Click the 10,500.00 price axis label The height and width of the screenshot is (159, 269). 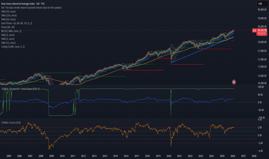[x=262, y=83]
